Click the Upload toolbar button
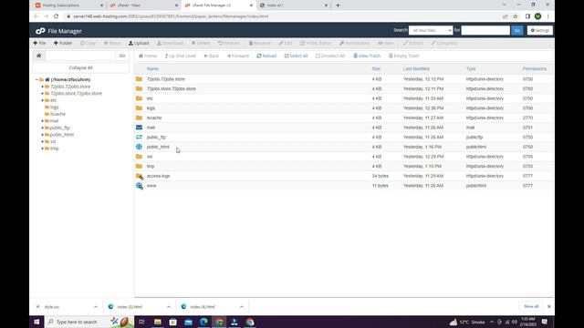The image size is (584, 328). (139, 43)
